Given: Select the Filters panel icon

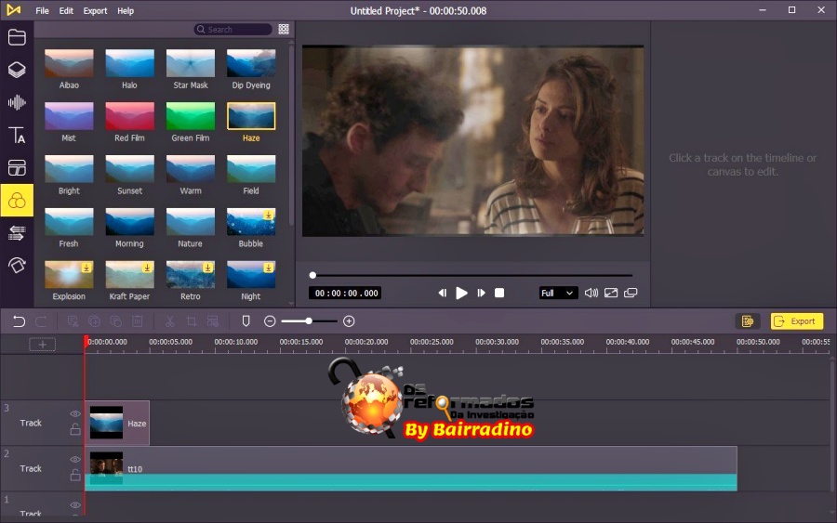Looking at the screenshot, I should [x=17, y=201].
